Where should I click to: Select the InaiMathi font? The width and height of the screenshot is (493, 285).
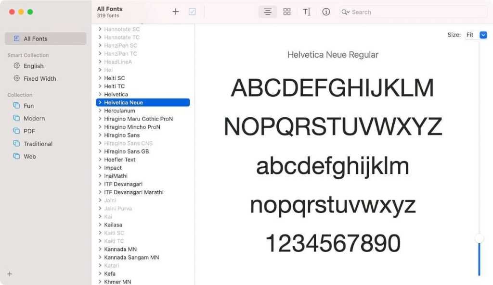pos(116,176)
